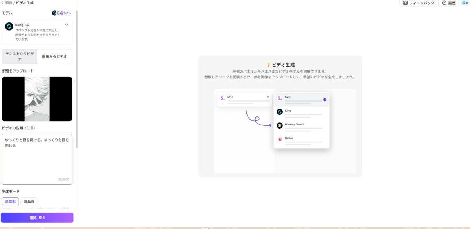Click the left panel vertical scrollbar

pyautogui.click(x=77, y=78)
